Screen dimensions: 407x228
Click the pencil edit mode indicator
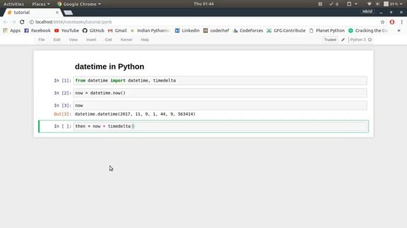[343, 40]
